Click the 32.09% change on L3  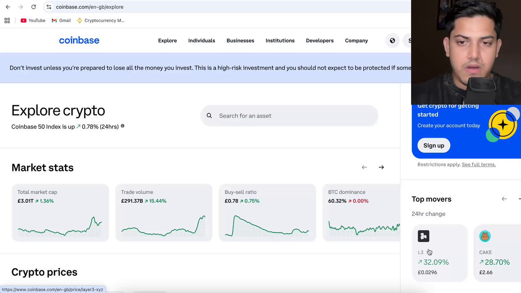[436, 262]
